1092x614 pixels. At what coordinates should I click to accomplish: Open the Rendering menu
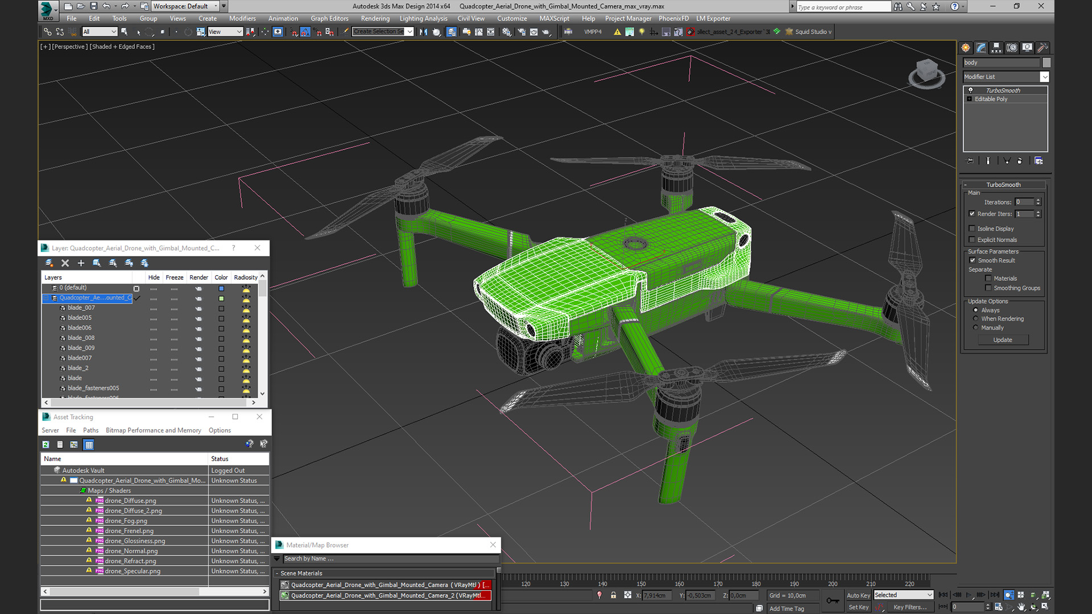[375, 19]
